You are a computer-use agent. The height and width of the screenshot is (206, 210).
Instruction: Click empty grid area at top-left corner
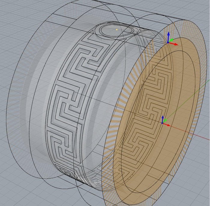(12, 9)
